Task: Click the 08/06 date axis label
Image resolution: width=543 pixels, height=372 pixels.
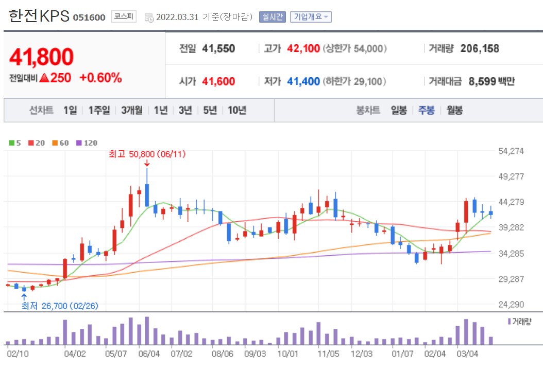Action: coord(223,354)
